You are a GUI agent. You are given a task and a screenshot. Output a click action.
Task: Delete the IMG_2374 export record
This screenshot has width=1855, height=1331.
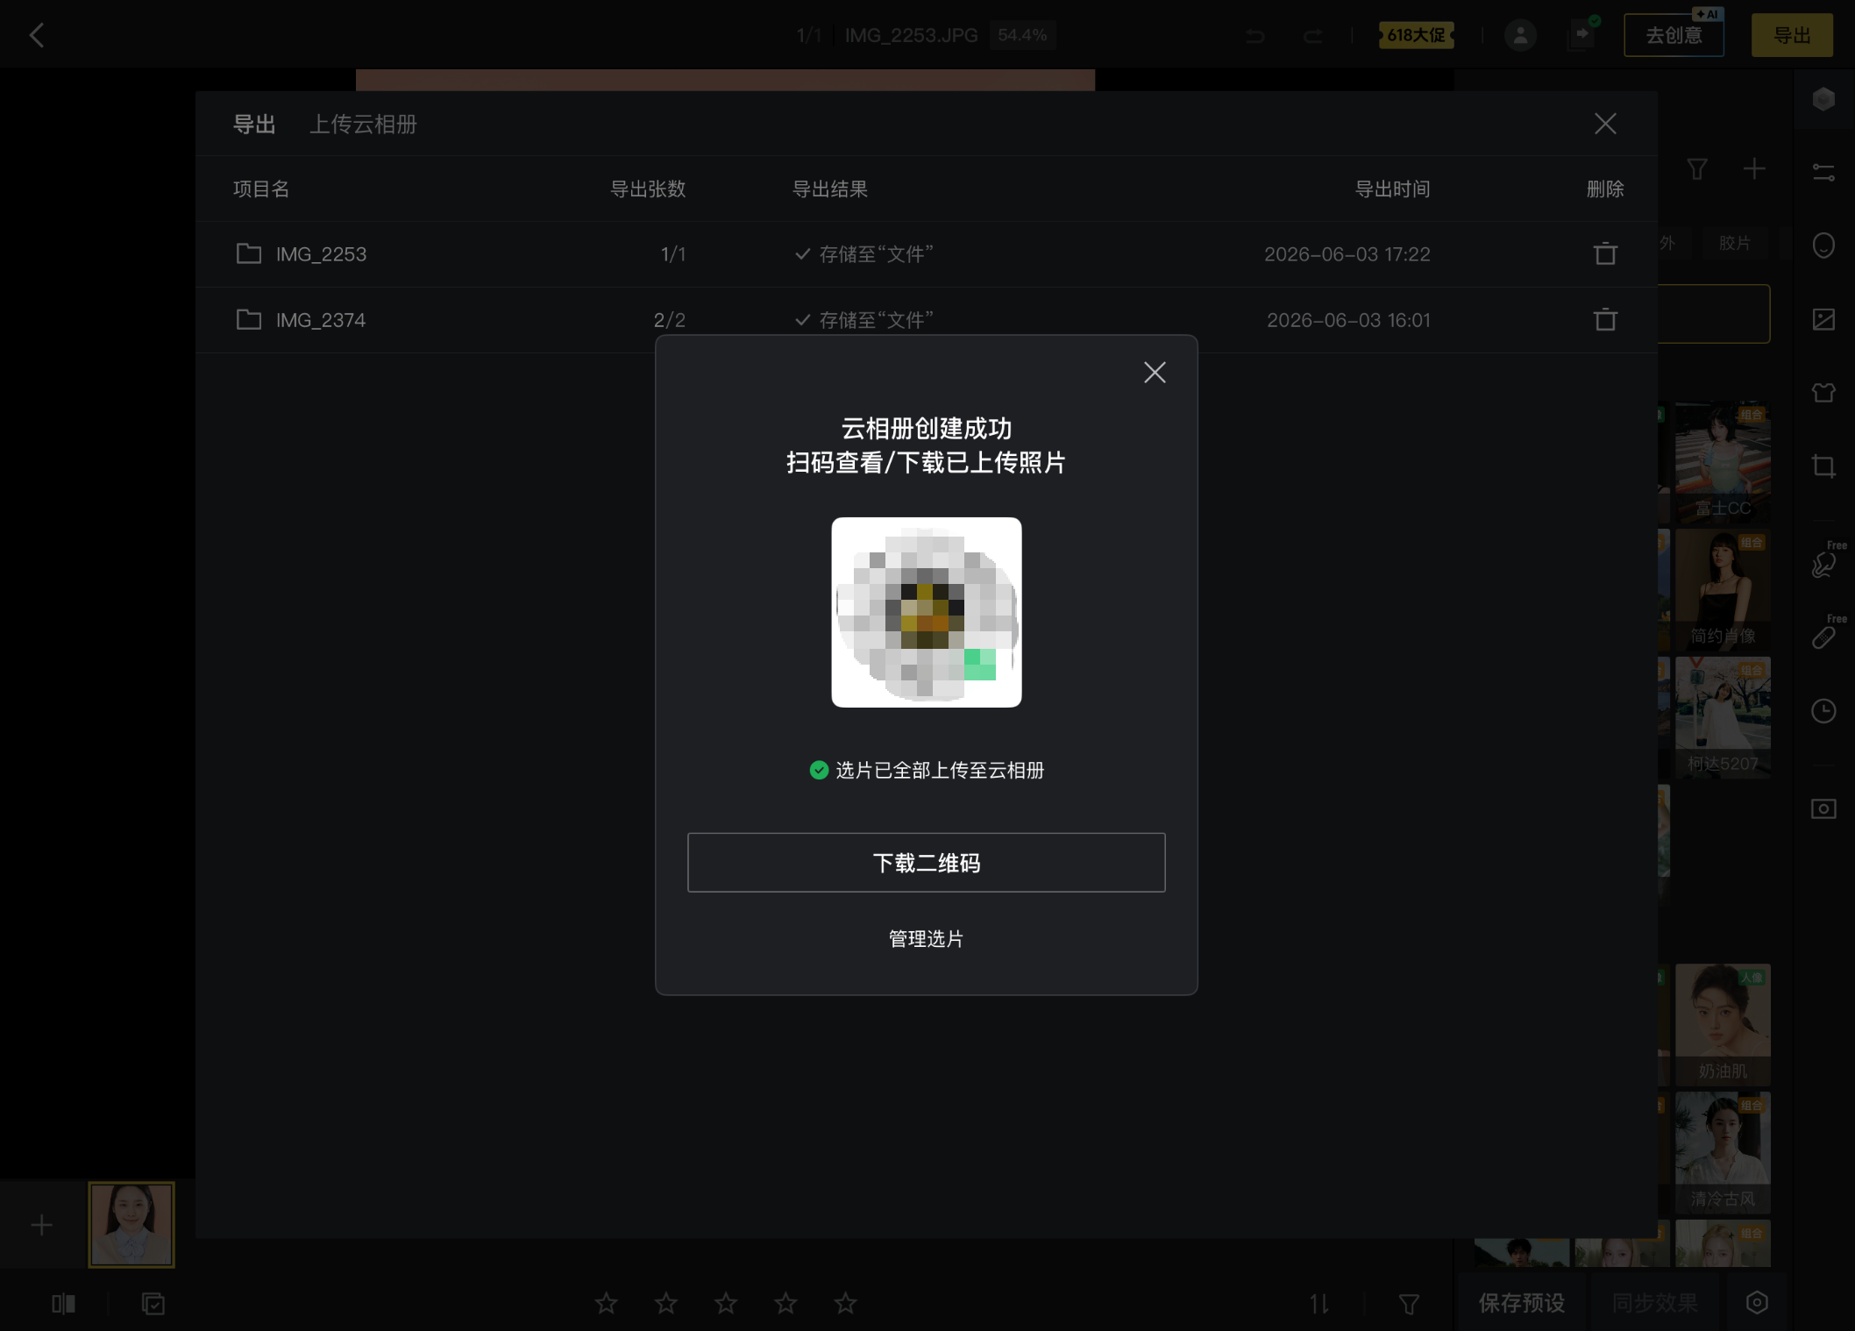click(1605, 319)
